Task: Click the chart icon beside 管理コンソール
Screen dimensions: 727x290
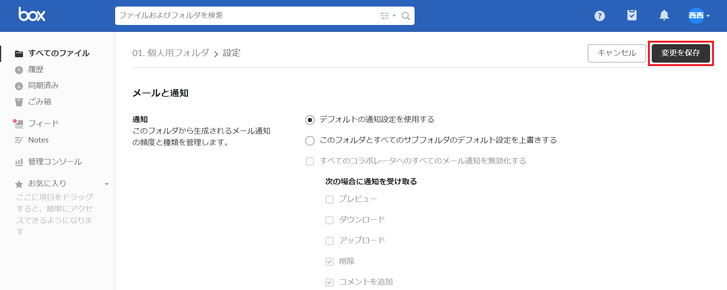Action: click(x=19, y=162)
